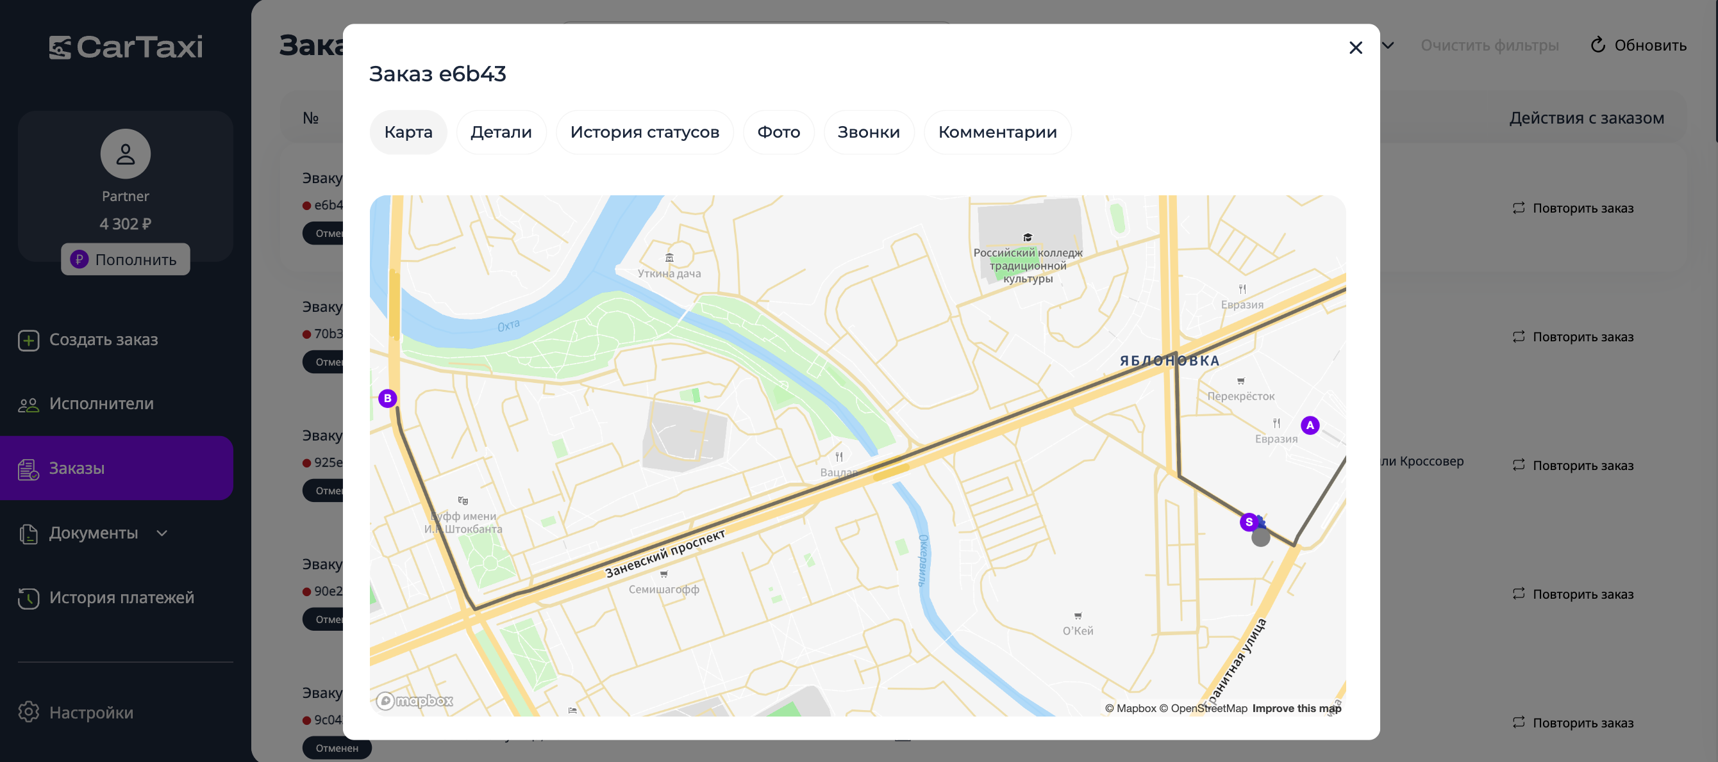Open the filter dropdown chevron near Очистить фильтры
Image resolution: width=1718 pixels, height=762 pixels.
click(x=1388, y=45)
